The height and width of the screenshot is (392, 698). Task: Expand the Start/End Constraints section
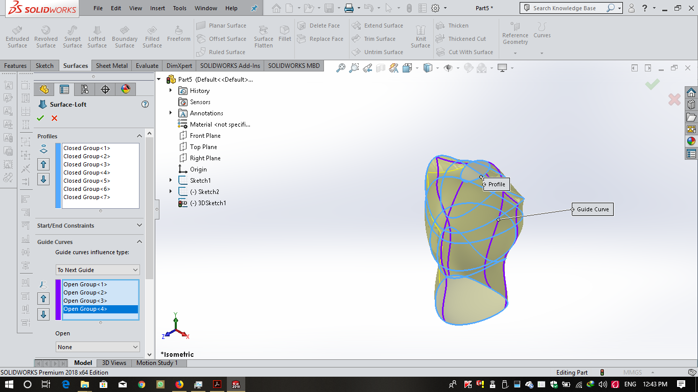(139, 226)
